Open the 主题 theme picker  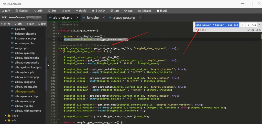[x=114, y=11]
